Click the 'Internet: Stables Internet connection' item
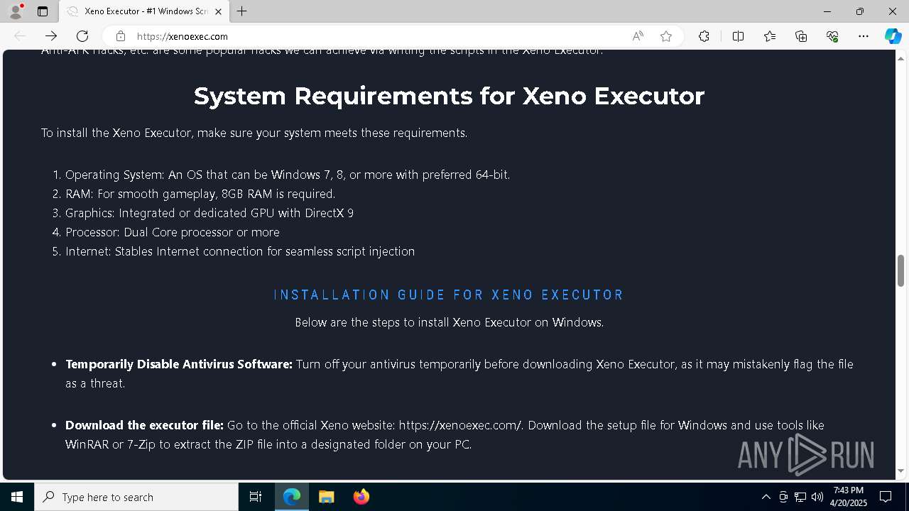Screen dimensions: 909x511 coord(240,251)
